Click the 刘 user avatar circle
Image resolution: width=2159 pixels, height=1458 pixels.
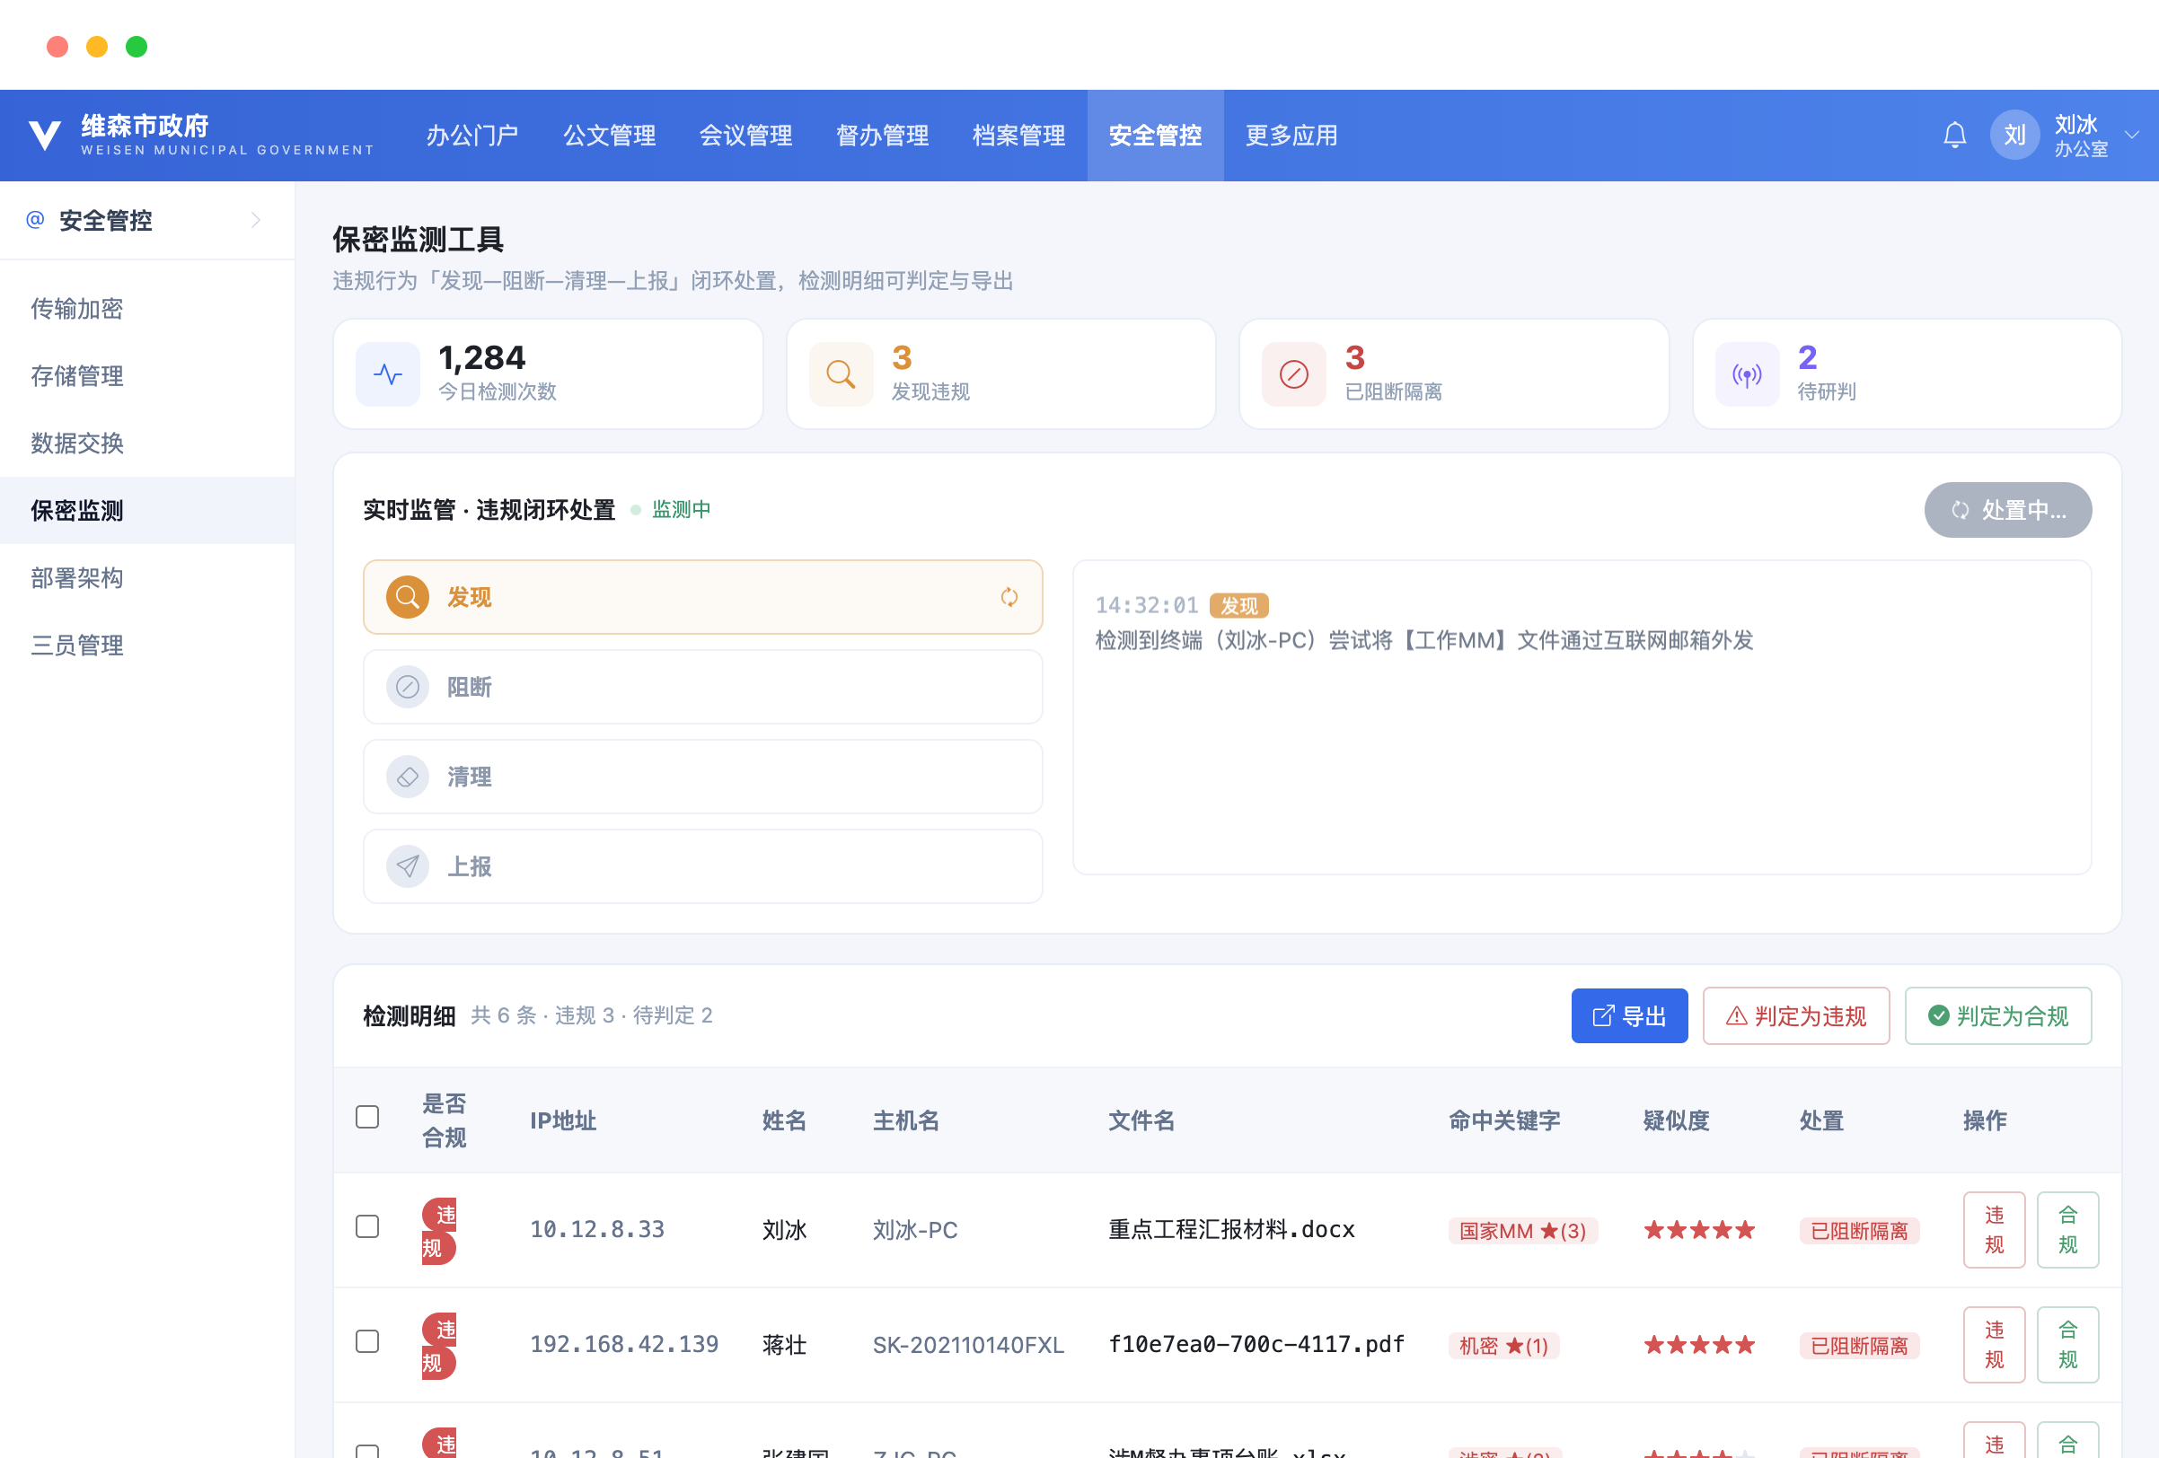click(x=2014, y=136)
